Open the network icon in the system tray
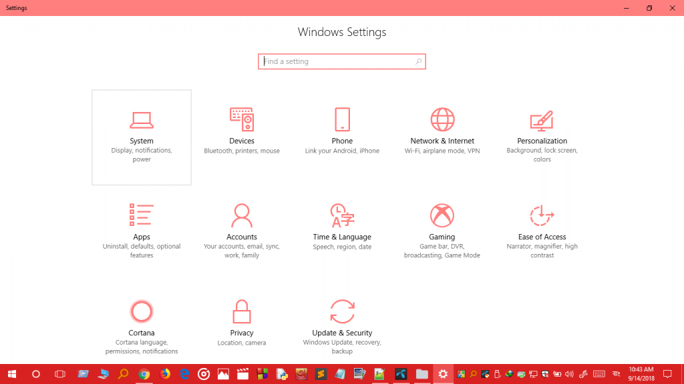This screenshot has width=684, height=384. click(x=533, y=374)
